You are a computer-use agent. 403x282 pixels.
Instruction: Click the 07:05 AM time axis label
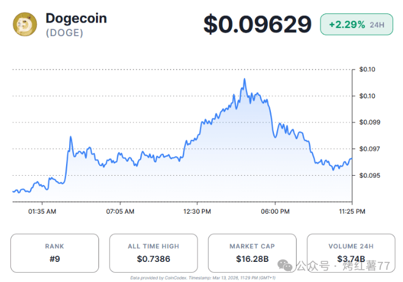click(120, 211)
